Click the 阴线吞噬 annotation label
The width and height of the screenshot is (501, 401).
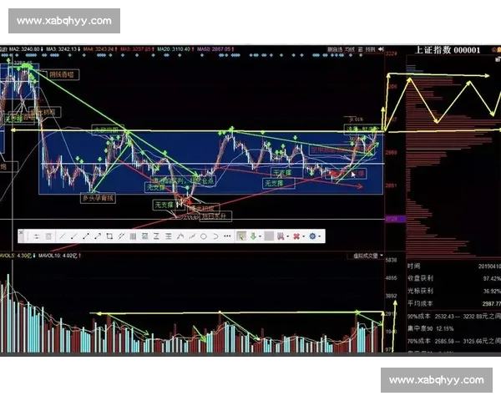[62, 75]
